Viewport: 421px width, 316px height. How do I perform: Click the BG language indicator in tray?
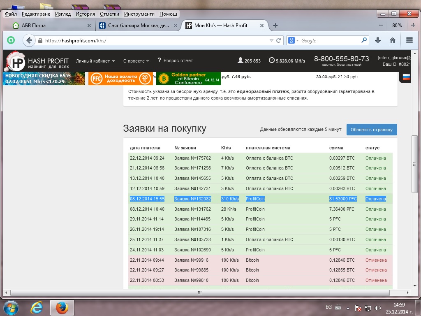pos(328,307)
